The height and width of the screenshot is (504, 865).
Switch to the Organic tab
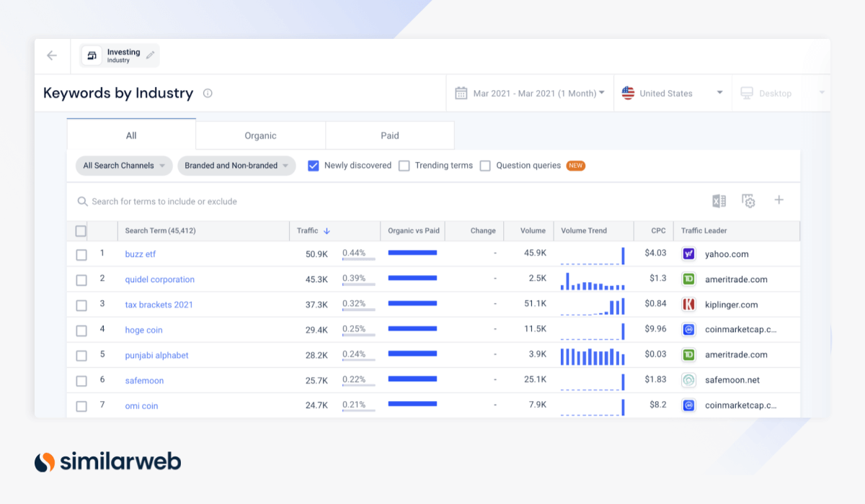tap(259, 135)
